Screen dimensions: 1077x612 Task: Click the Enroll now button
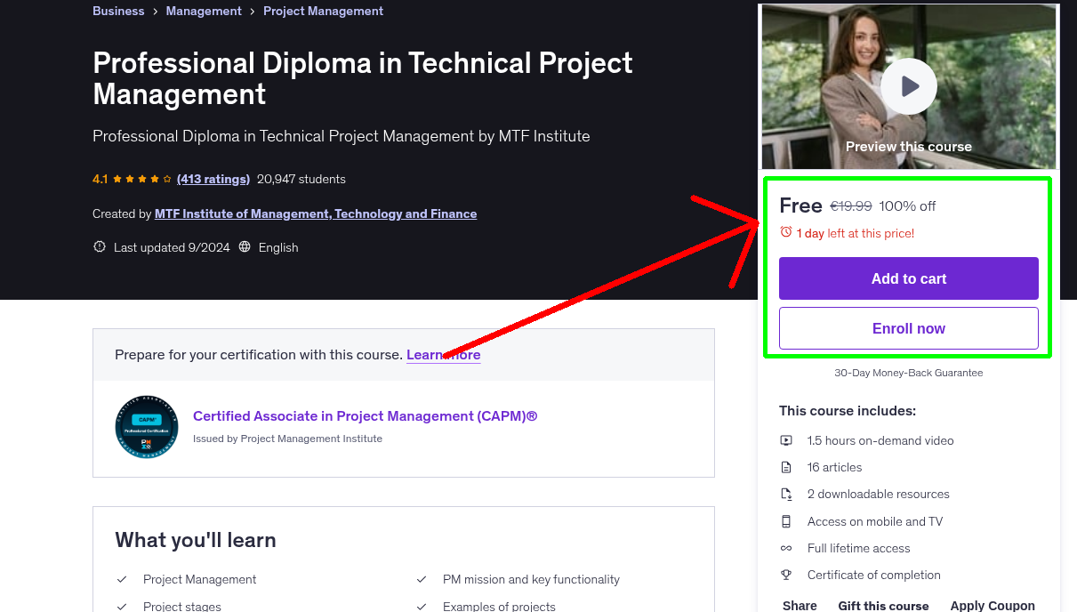click(909, 328)
